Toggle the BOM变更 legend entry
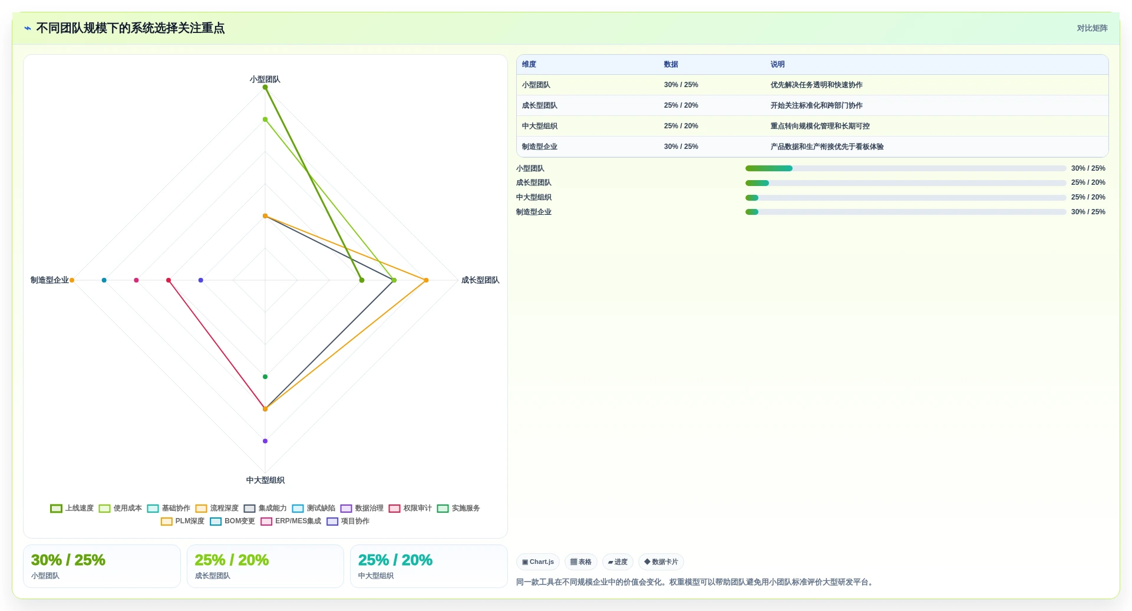 [233, 521]
